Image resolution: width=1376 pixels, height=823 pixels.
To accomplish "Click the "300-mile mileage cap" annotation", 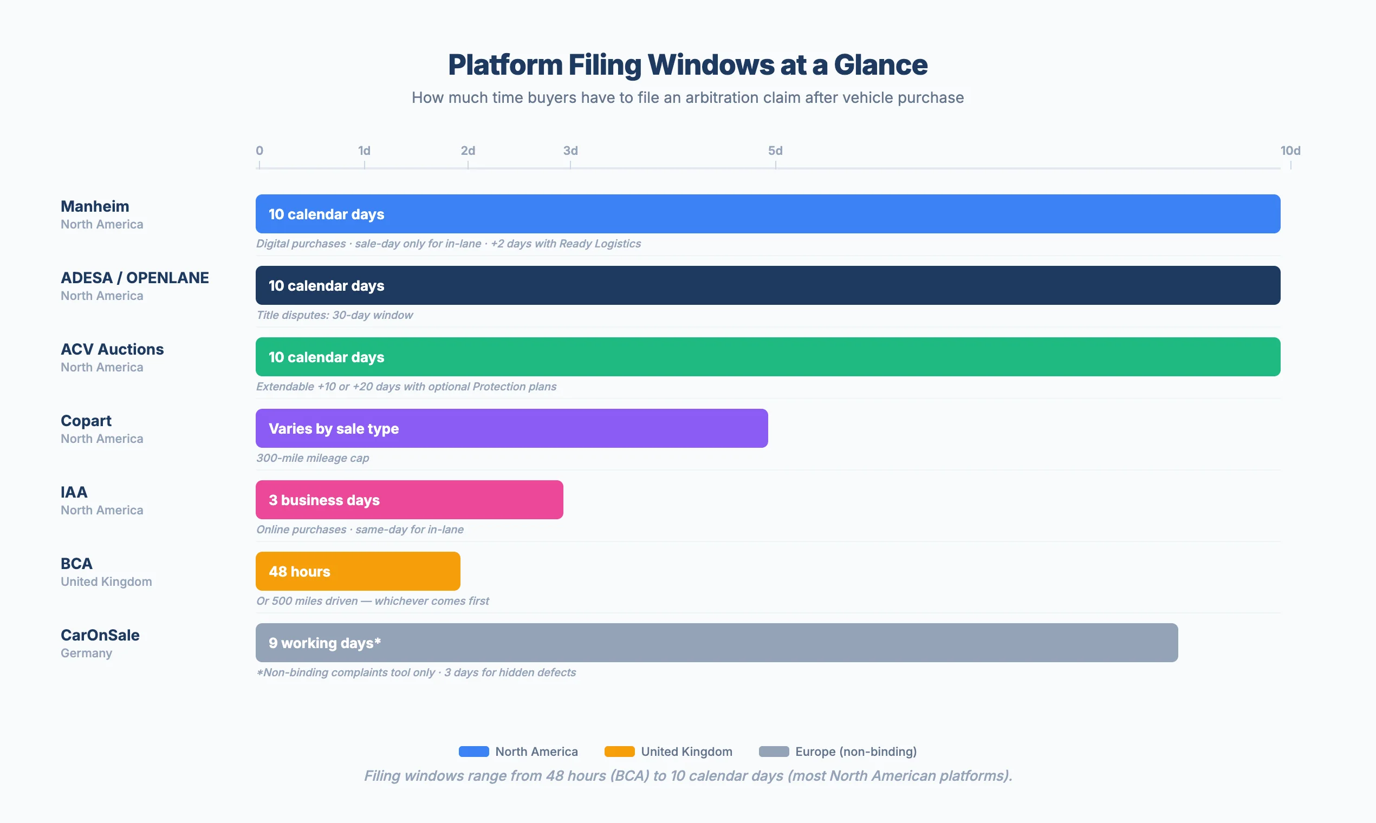I will point(313,458).
